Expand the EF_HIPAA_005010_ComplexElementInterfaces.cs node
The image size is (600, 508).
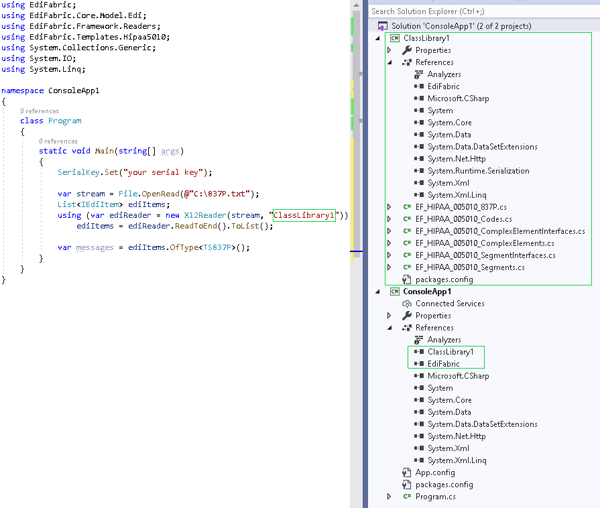389,231
